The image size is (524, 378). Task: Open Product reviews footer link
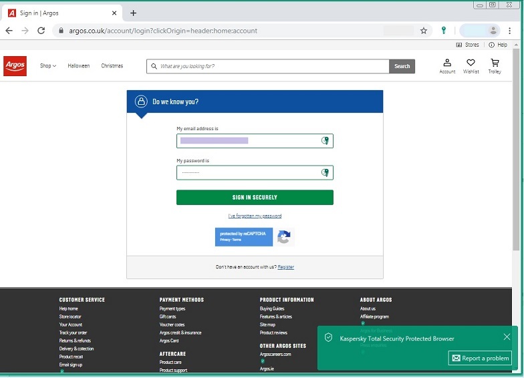273,333
